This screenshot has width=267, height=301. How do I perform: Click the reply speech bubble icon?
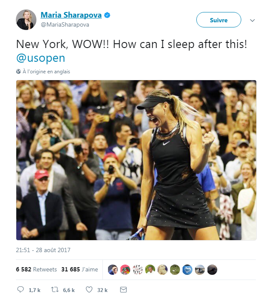pos(21,289)
